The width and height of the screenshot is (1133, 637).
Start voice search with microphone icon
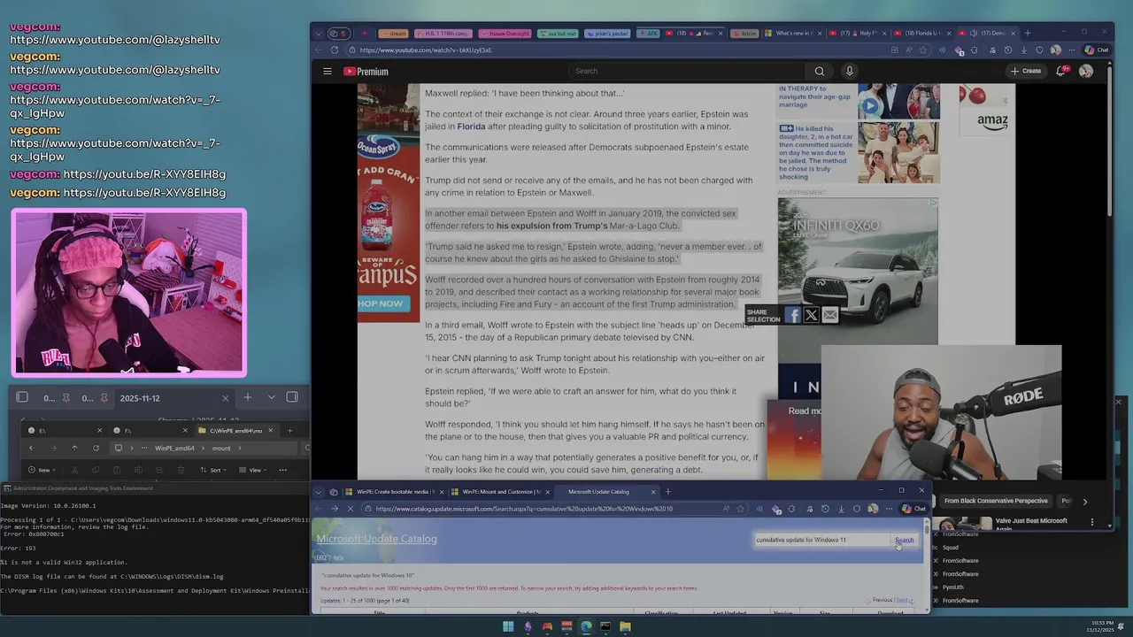click(849, 71)
